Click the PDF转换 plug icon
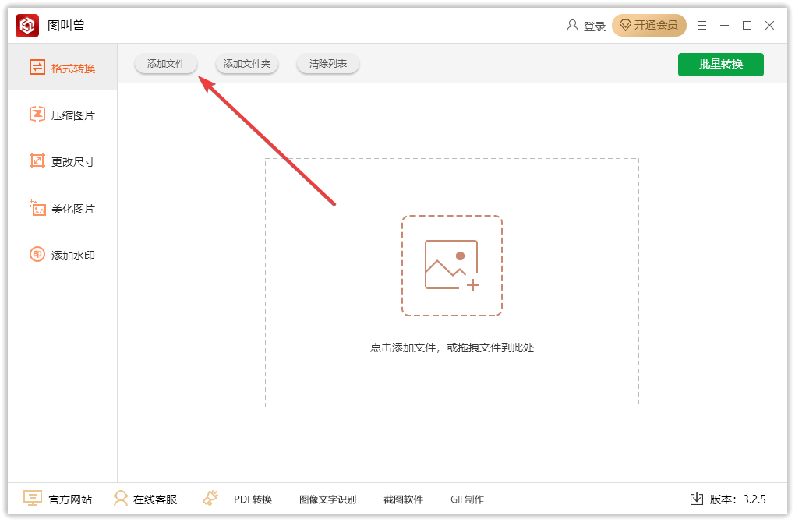The width and height of the screenshot is (795, 522). 210,499
